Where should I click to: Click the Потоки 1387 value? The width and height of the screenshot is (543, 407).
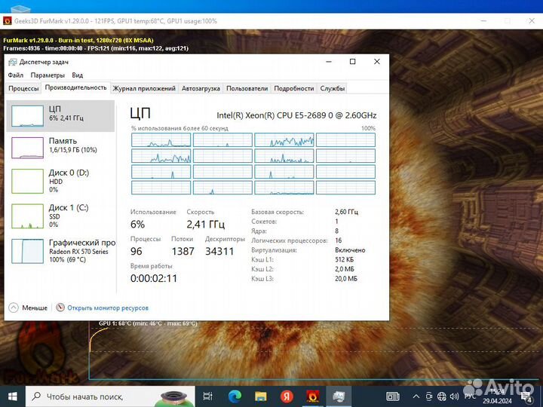pos(183,251)
